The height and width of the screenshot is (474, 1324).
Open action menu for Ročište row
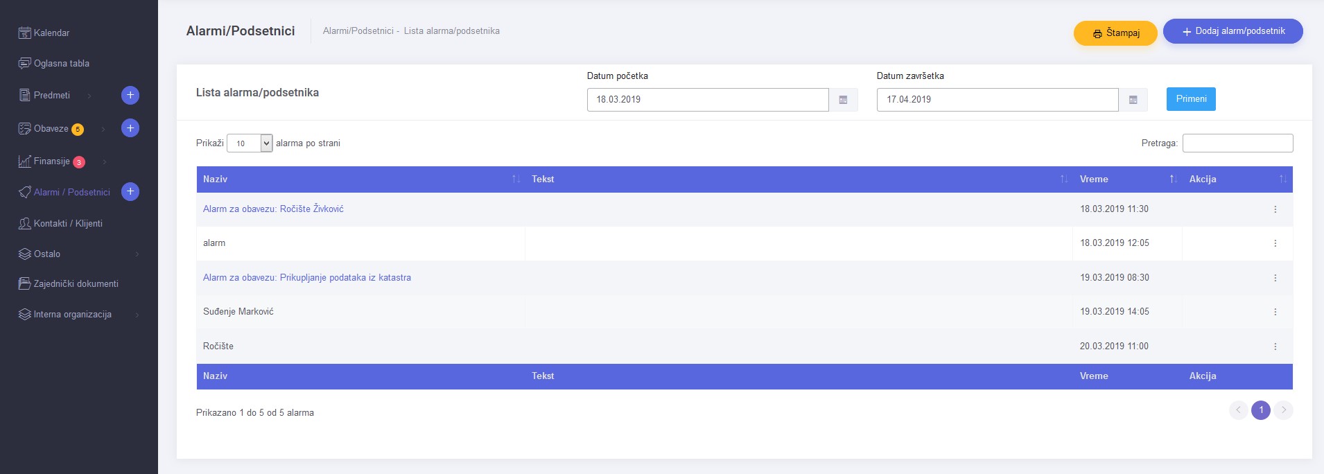tap(1275, 346)
